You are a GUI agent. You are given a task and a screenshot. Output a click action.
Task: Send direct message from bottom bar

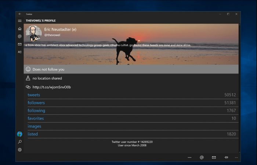pos(214,157)
